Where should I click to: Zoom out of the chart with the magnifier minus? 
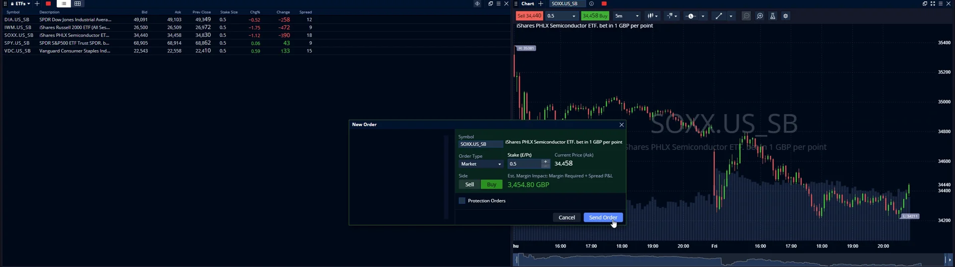click(x=746, y=16)
